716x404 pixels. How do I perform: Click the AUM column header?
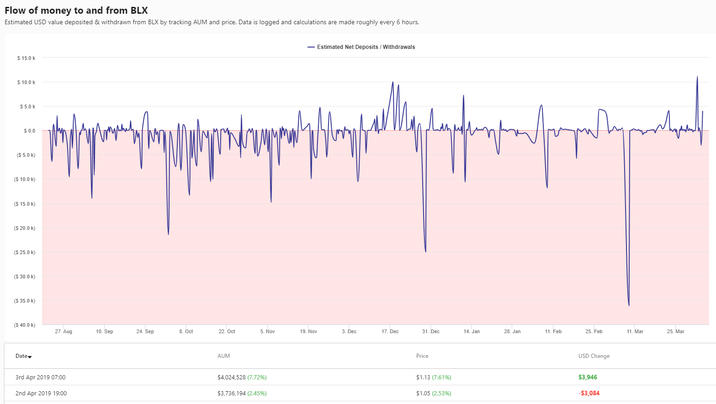click(x=223, y=356)
